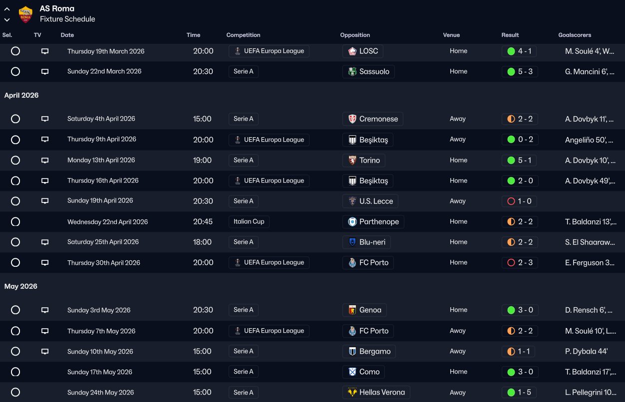Click UEFA Europa League tag on 7th May row

tap(269, 331)
